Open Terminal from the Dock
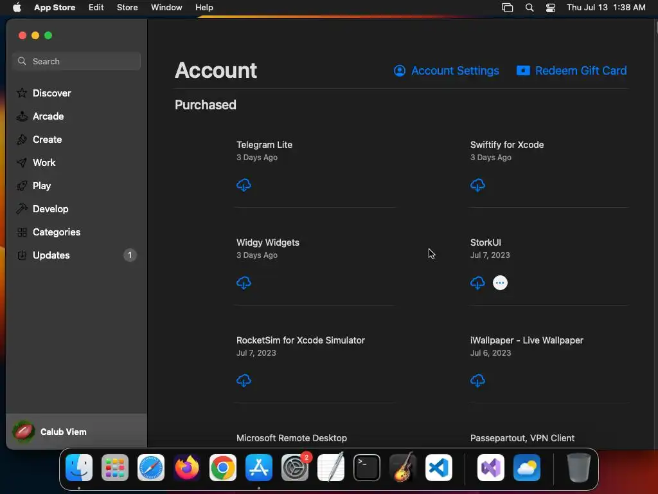 pos(367,468)
